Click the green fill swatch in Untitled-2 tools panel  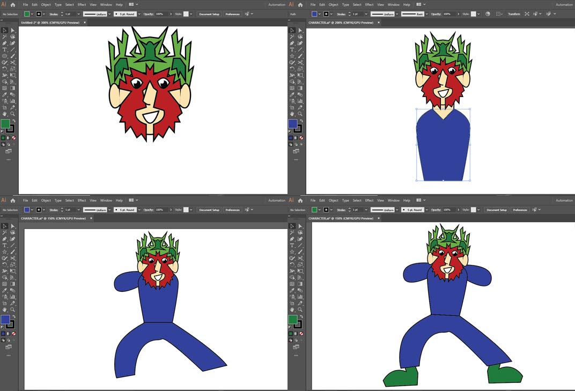5,123
